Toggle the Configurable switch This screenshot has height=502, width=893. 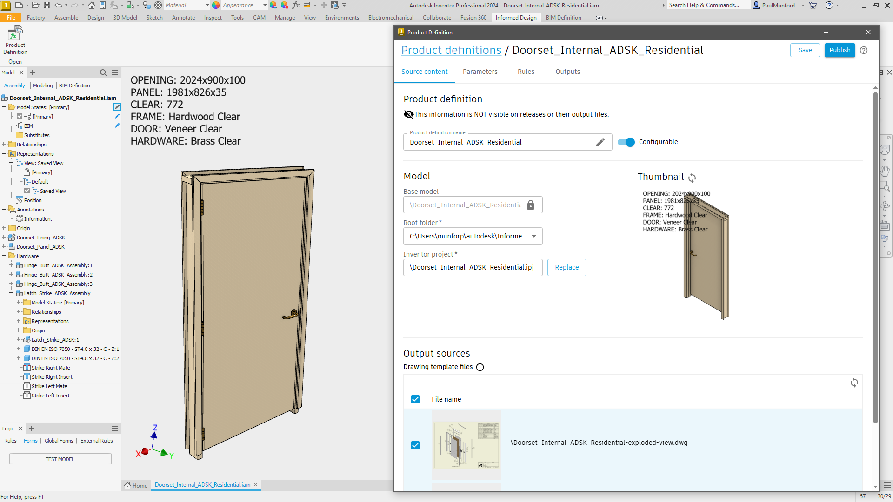tap(626, 142)
